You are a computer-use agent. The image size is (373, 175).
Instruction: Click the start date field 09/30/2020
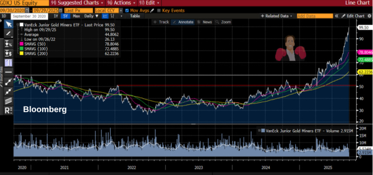12,10
